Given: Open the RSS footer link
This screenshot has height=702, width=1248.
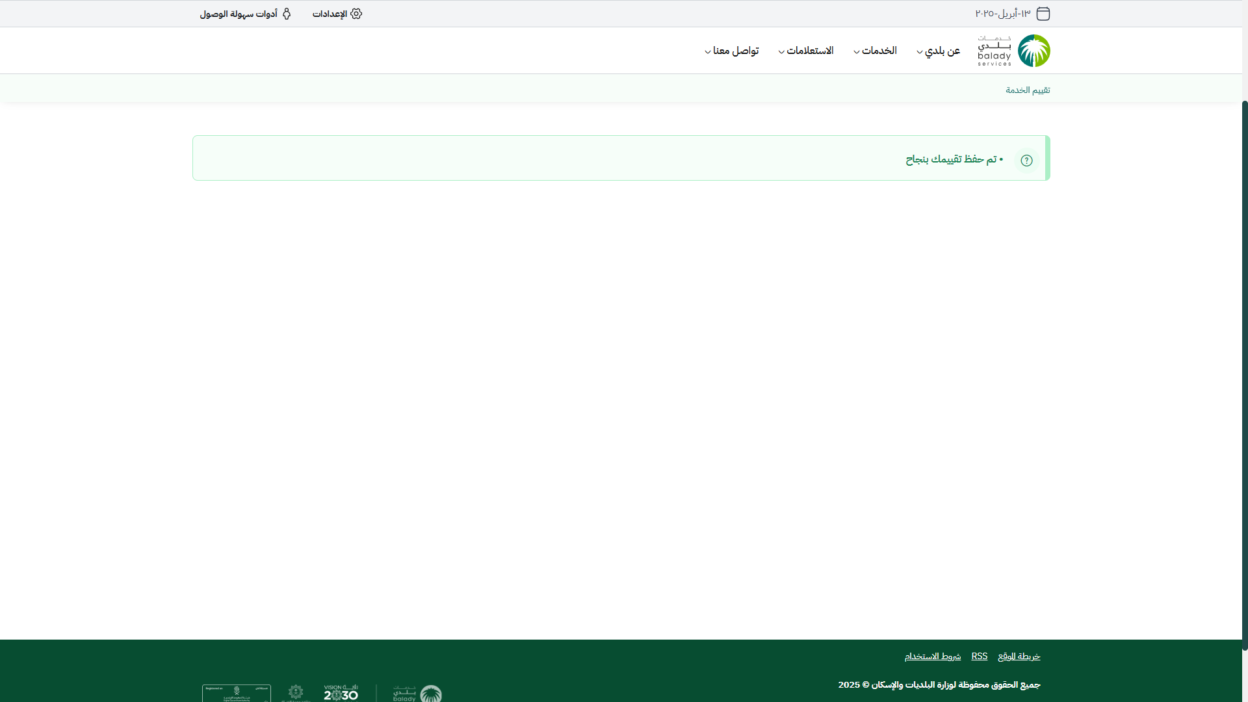Looking at the screenshot, I should pos(980,656).
